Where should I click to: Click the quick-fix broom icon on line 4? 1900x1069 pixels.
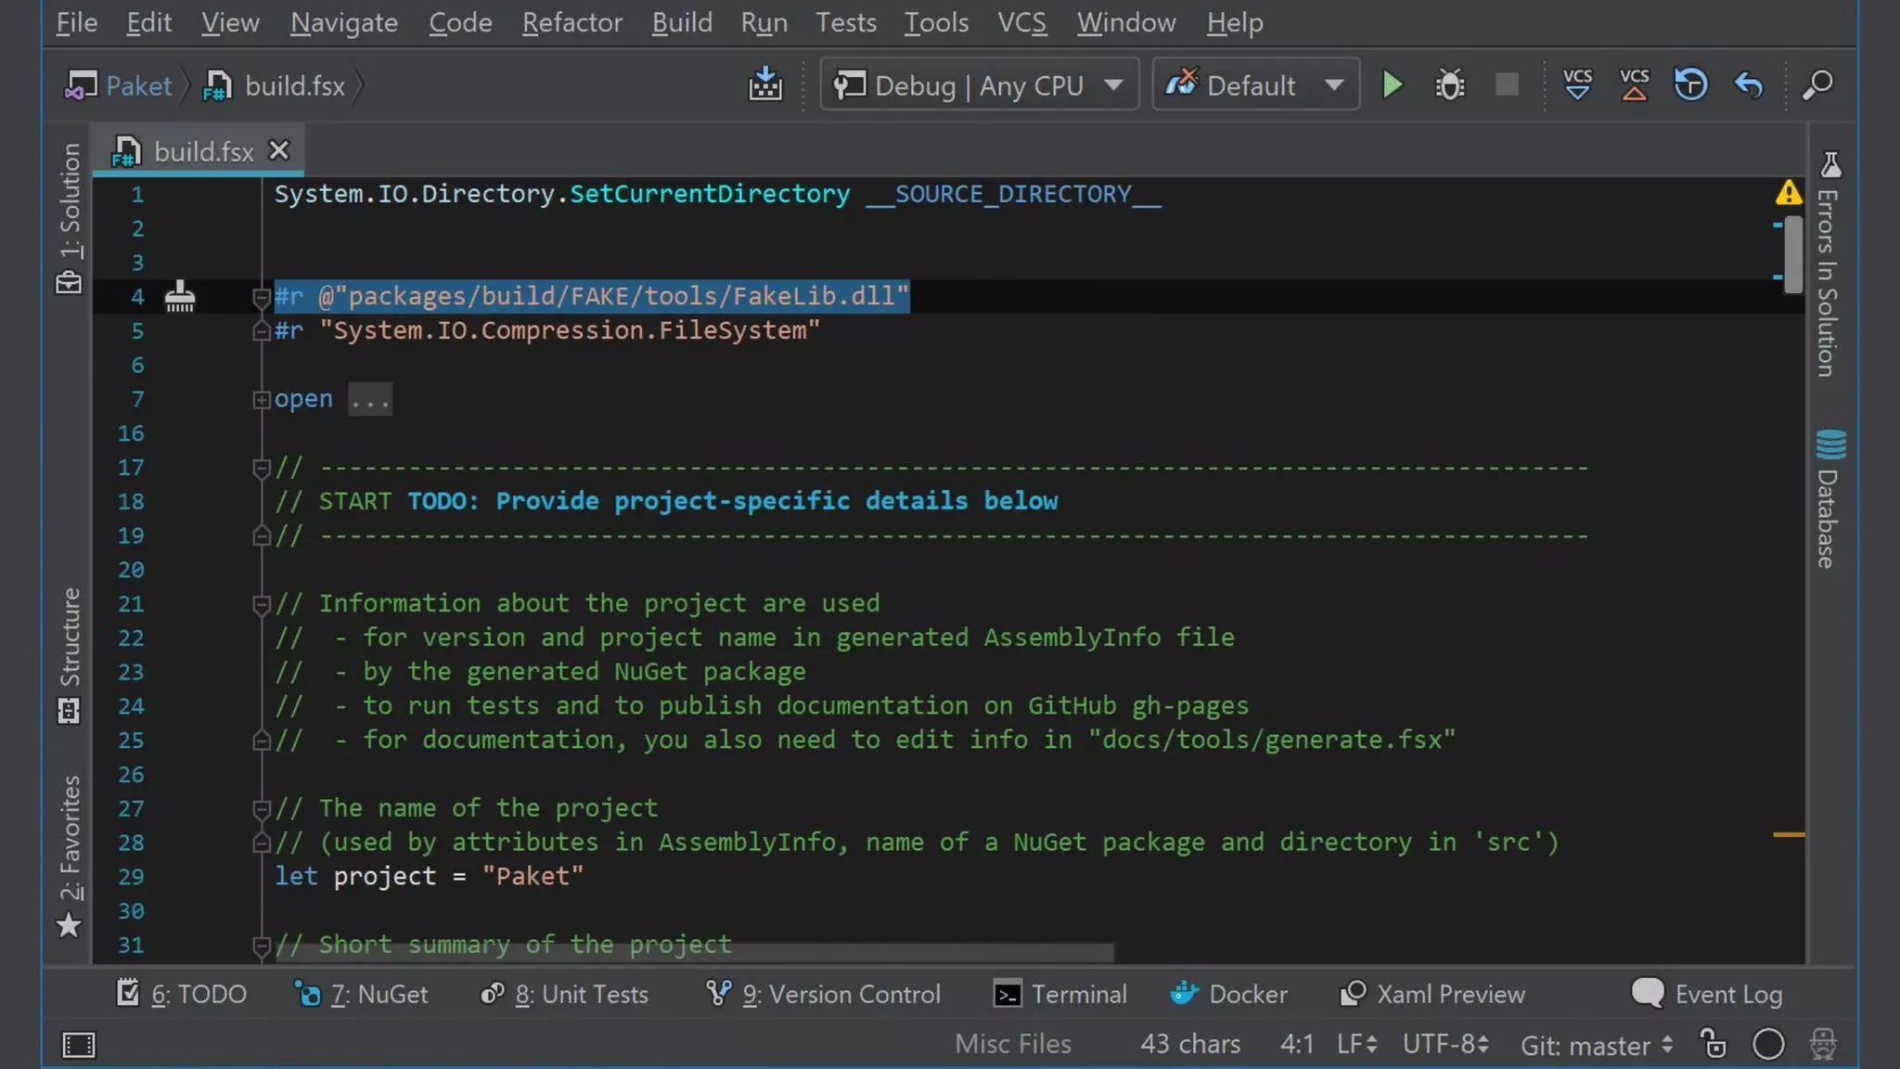(x=180, y=297)
